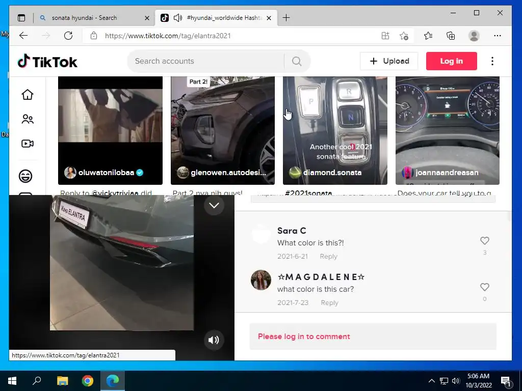This screenshot has height=391, width=522.
Task: Click the TikTok logo
Action: (47, 62)
